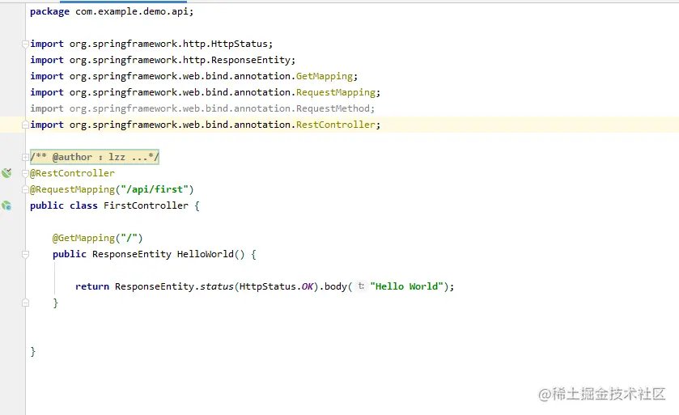Click the "Hello World" string literal
679x415 pixels.
pos(406,286)
